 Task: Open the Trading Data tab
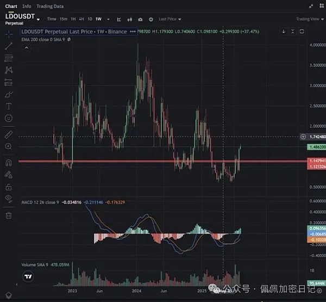50,7
